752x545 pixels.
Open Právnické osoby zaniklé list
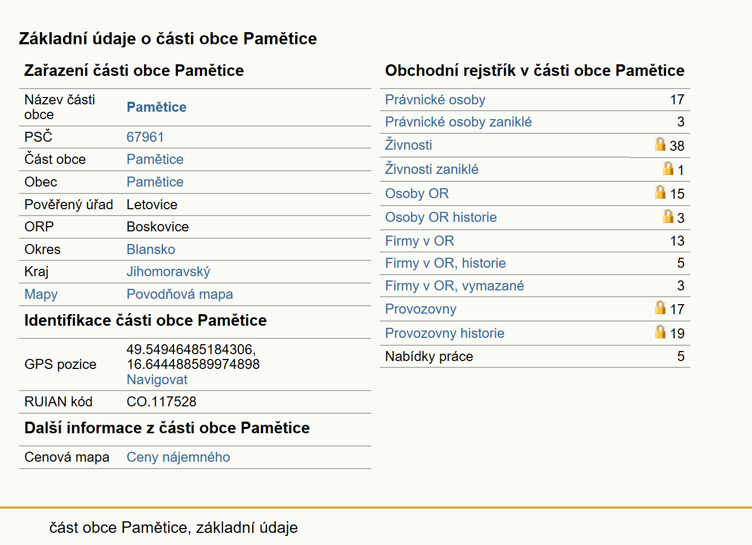tap(458, 122)
